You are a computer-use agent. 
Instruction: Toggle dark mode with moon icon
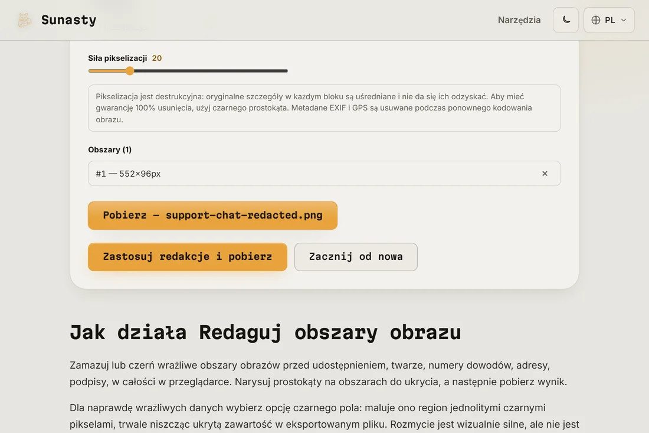coord(566,20)
